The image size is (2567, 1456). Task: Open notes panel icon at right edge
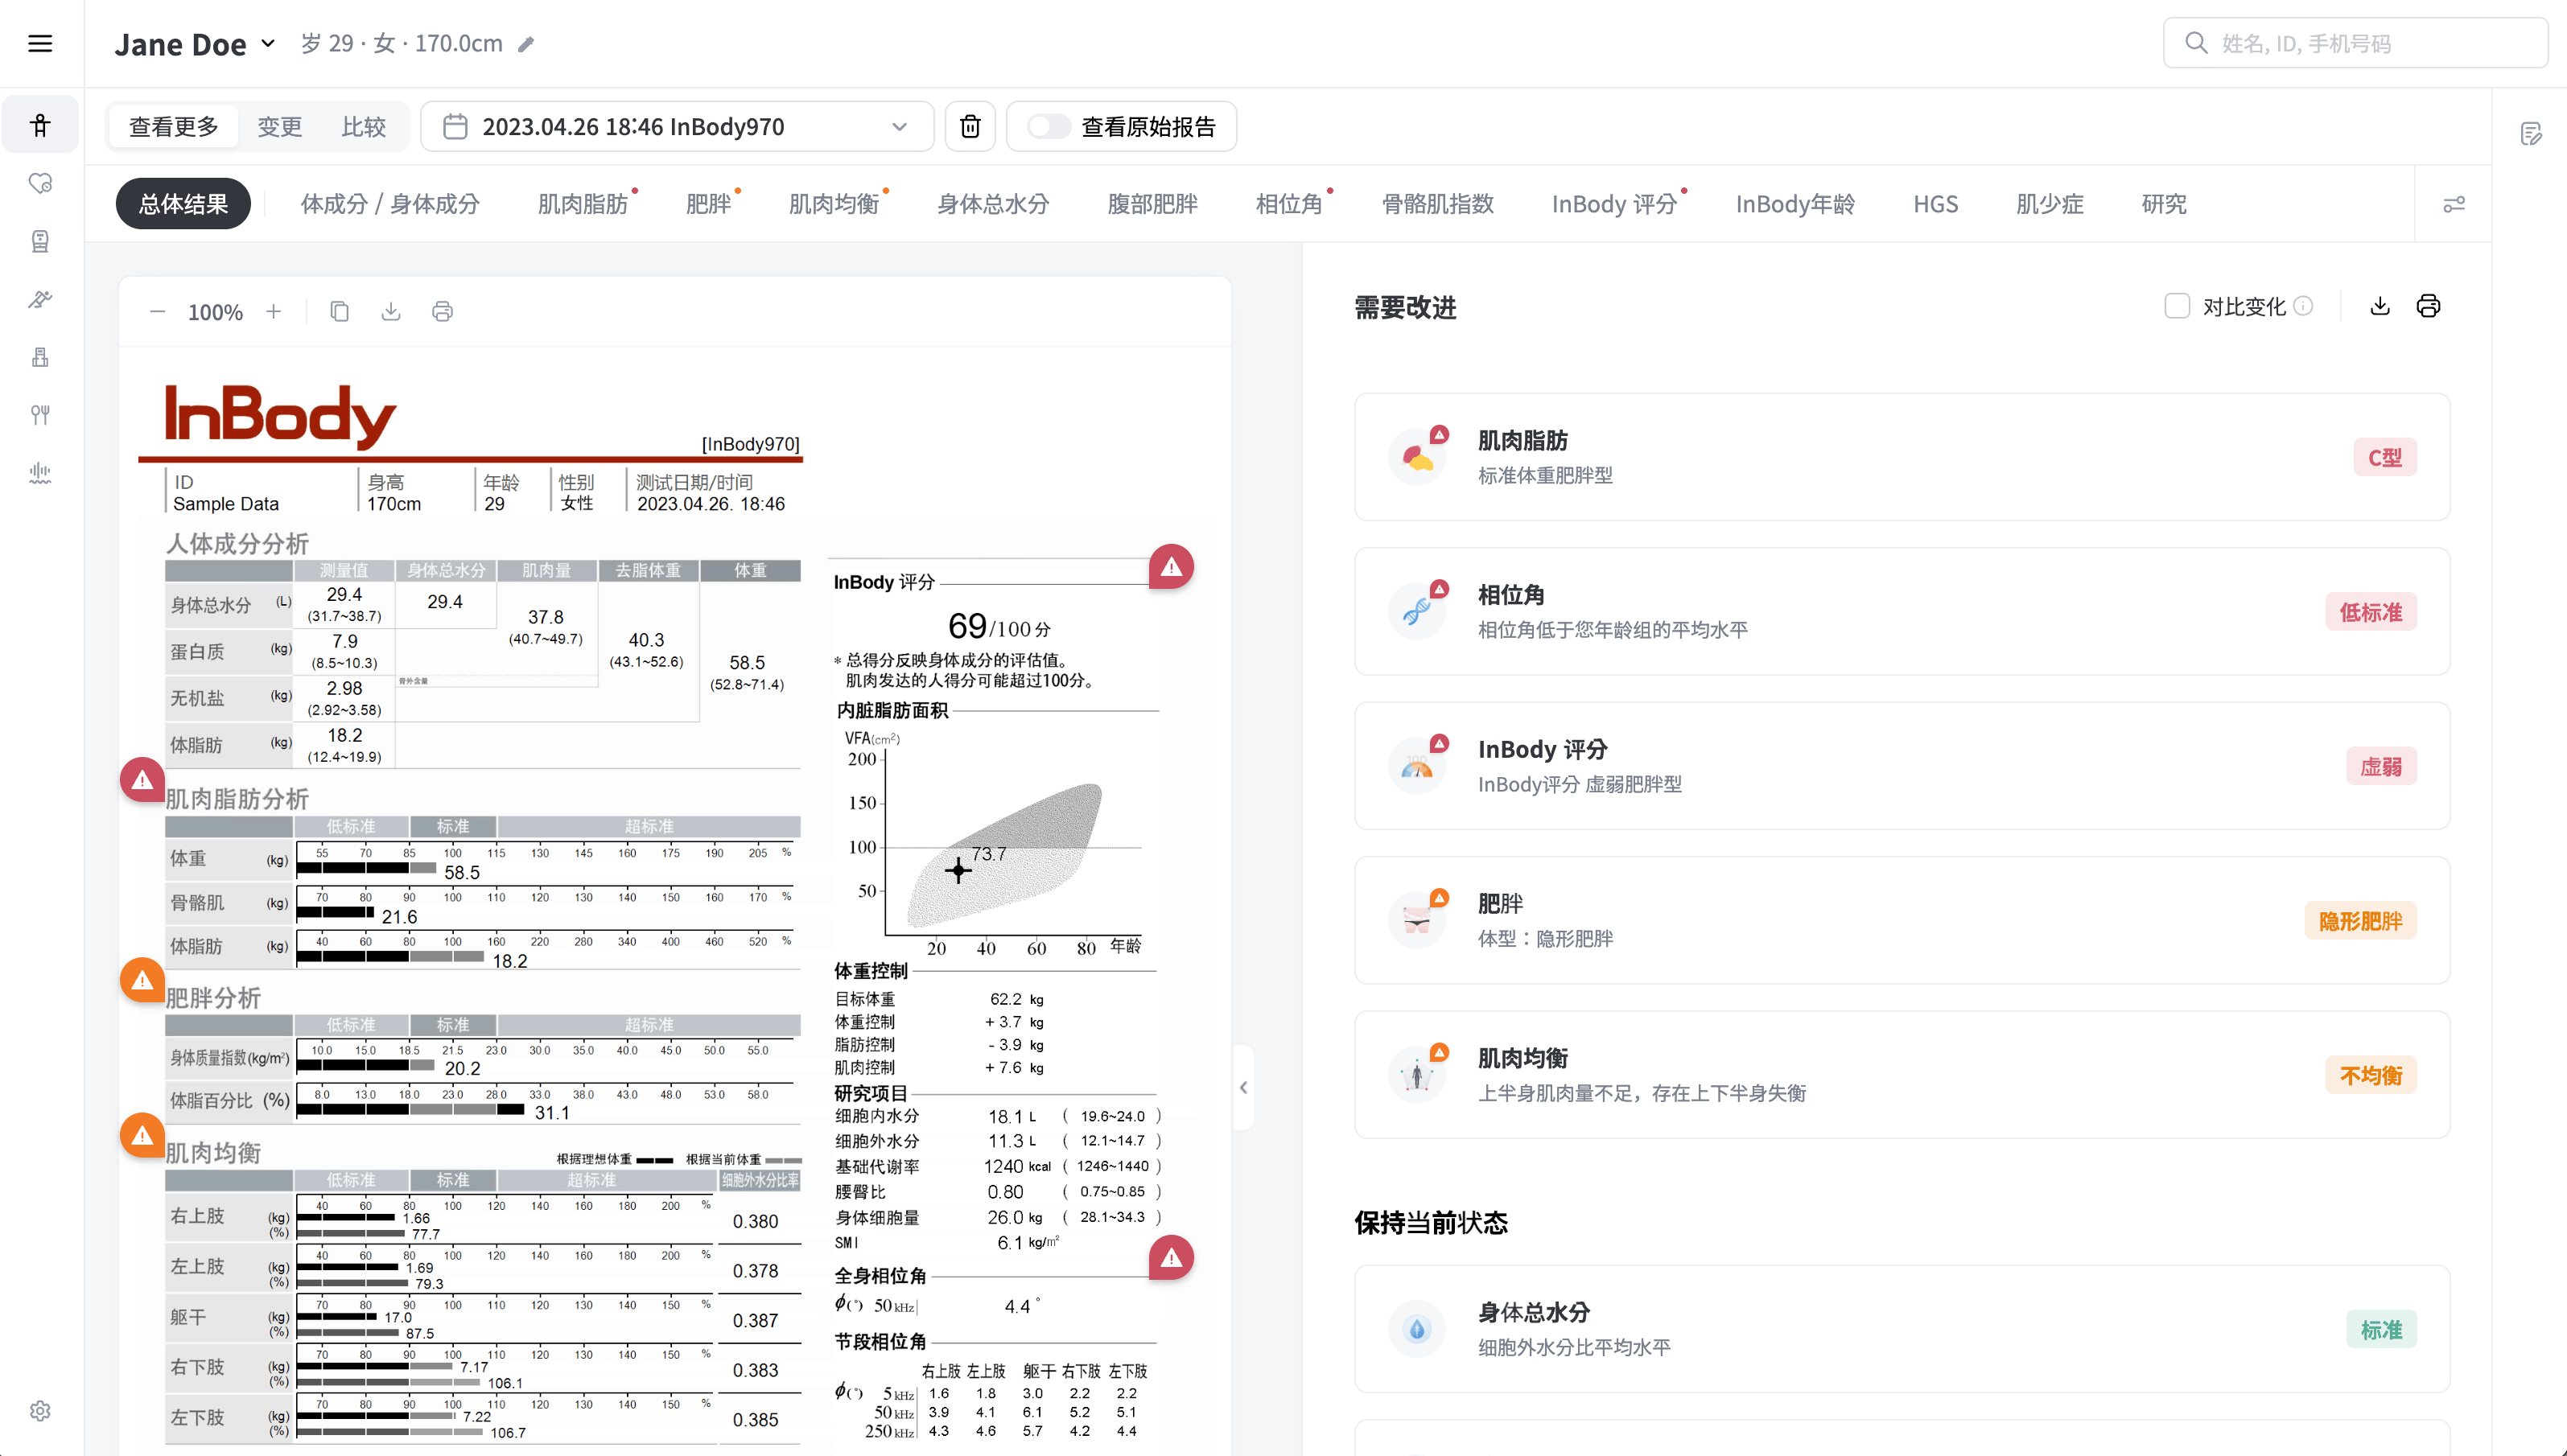click(x=2531, y=134)
